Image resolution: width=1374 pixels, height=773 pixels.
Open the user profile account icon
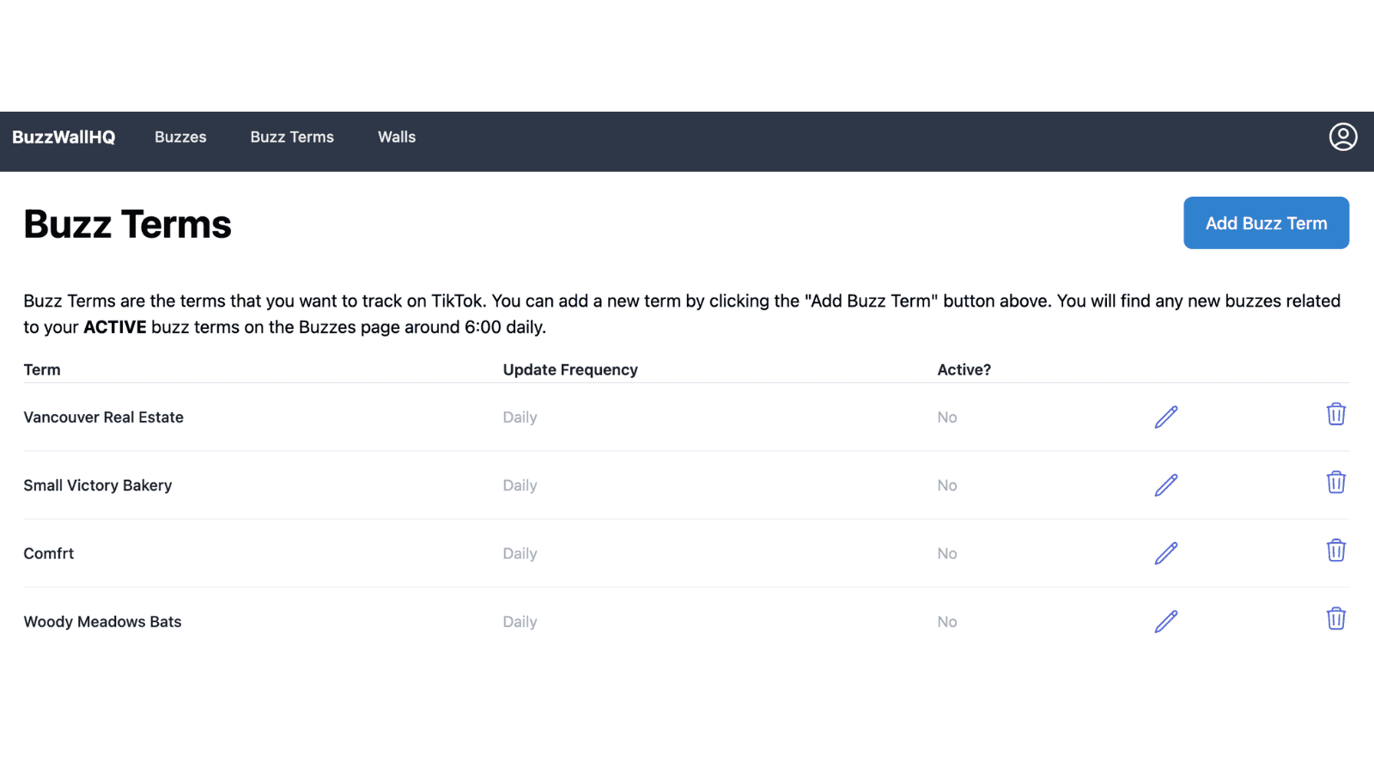[x=1342, y=137]
